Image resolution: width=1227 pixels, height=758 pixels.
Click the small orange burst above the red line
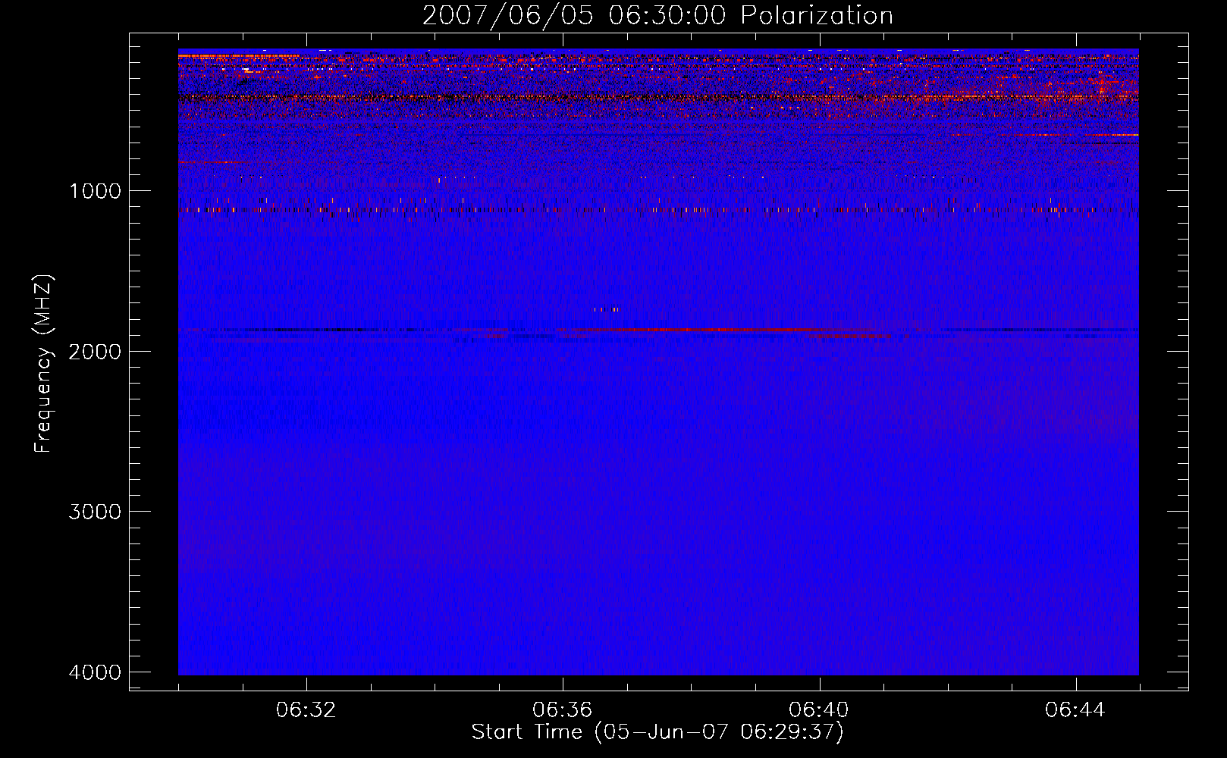coord(607,309)
